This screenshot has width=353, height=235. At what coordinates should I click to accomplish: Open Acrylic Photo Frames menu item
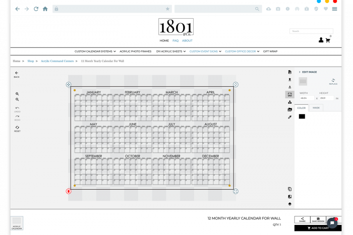pyautogui.click(x=136, y=51)
